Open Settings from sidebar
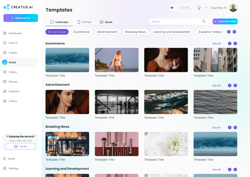Image resolution: width=250 pixels, height=177 pixels. pyautogui.click(x=11, y=168)
